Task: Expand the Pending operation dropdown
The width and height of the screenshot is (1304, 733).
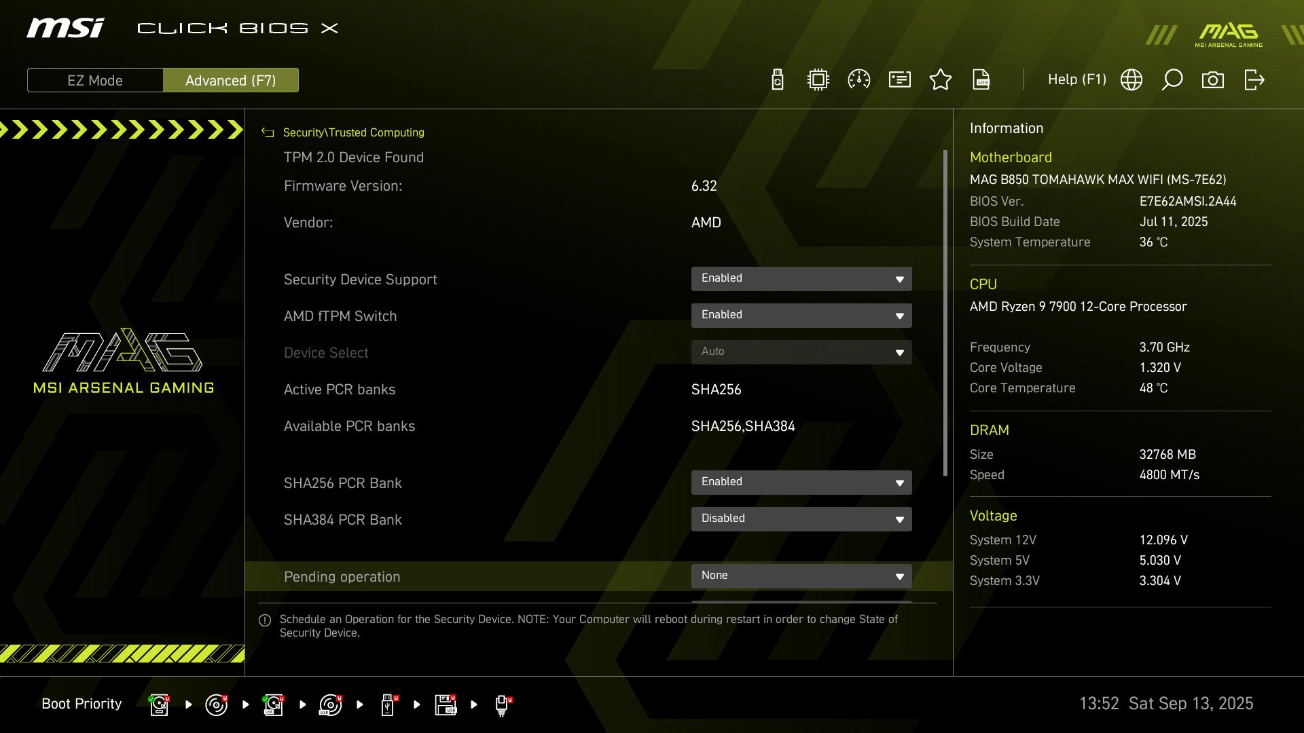Action: pos(801,576)
